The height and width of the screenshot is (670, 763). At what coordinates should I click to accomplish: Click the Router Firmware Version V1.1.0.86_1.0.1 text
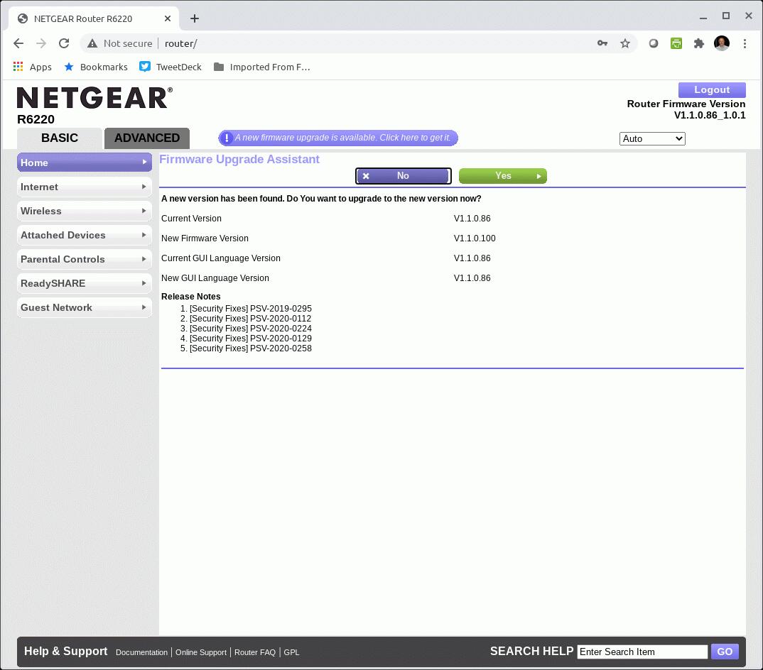[686, 109]
